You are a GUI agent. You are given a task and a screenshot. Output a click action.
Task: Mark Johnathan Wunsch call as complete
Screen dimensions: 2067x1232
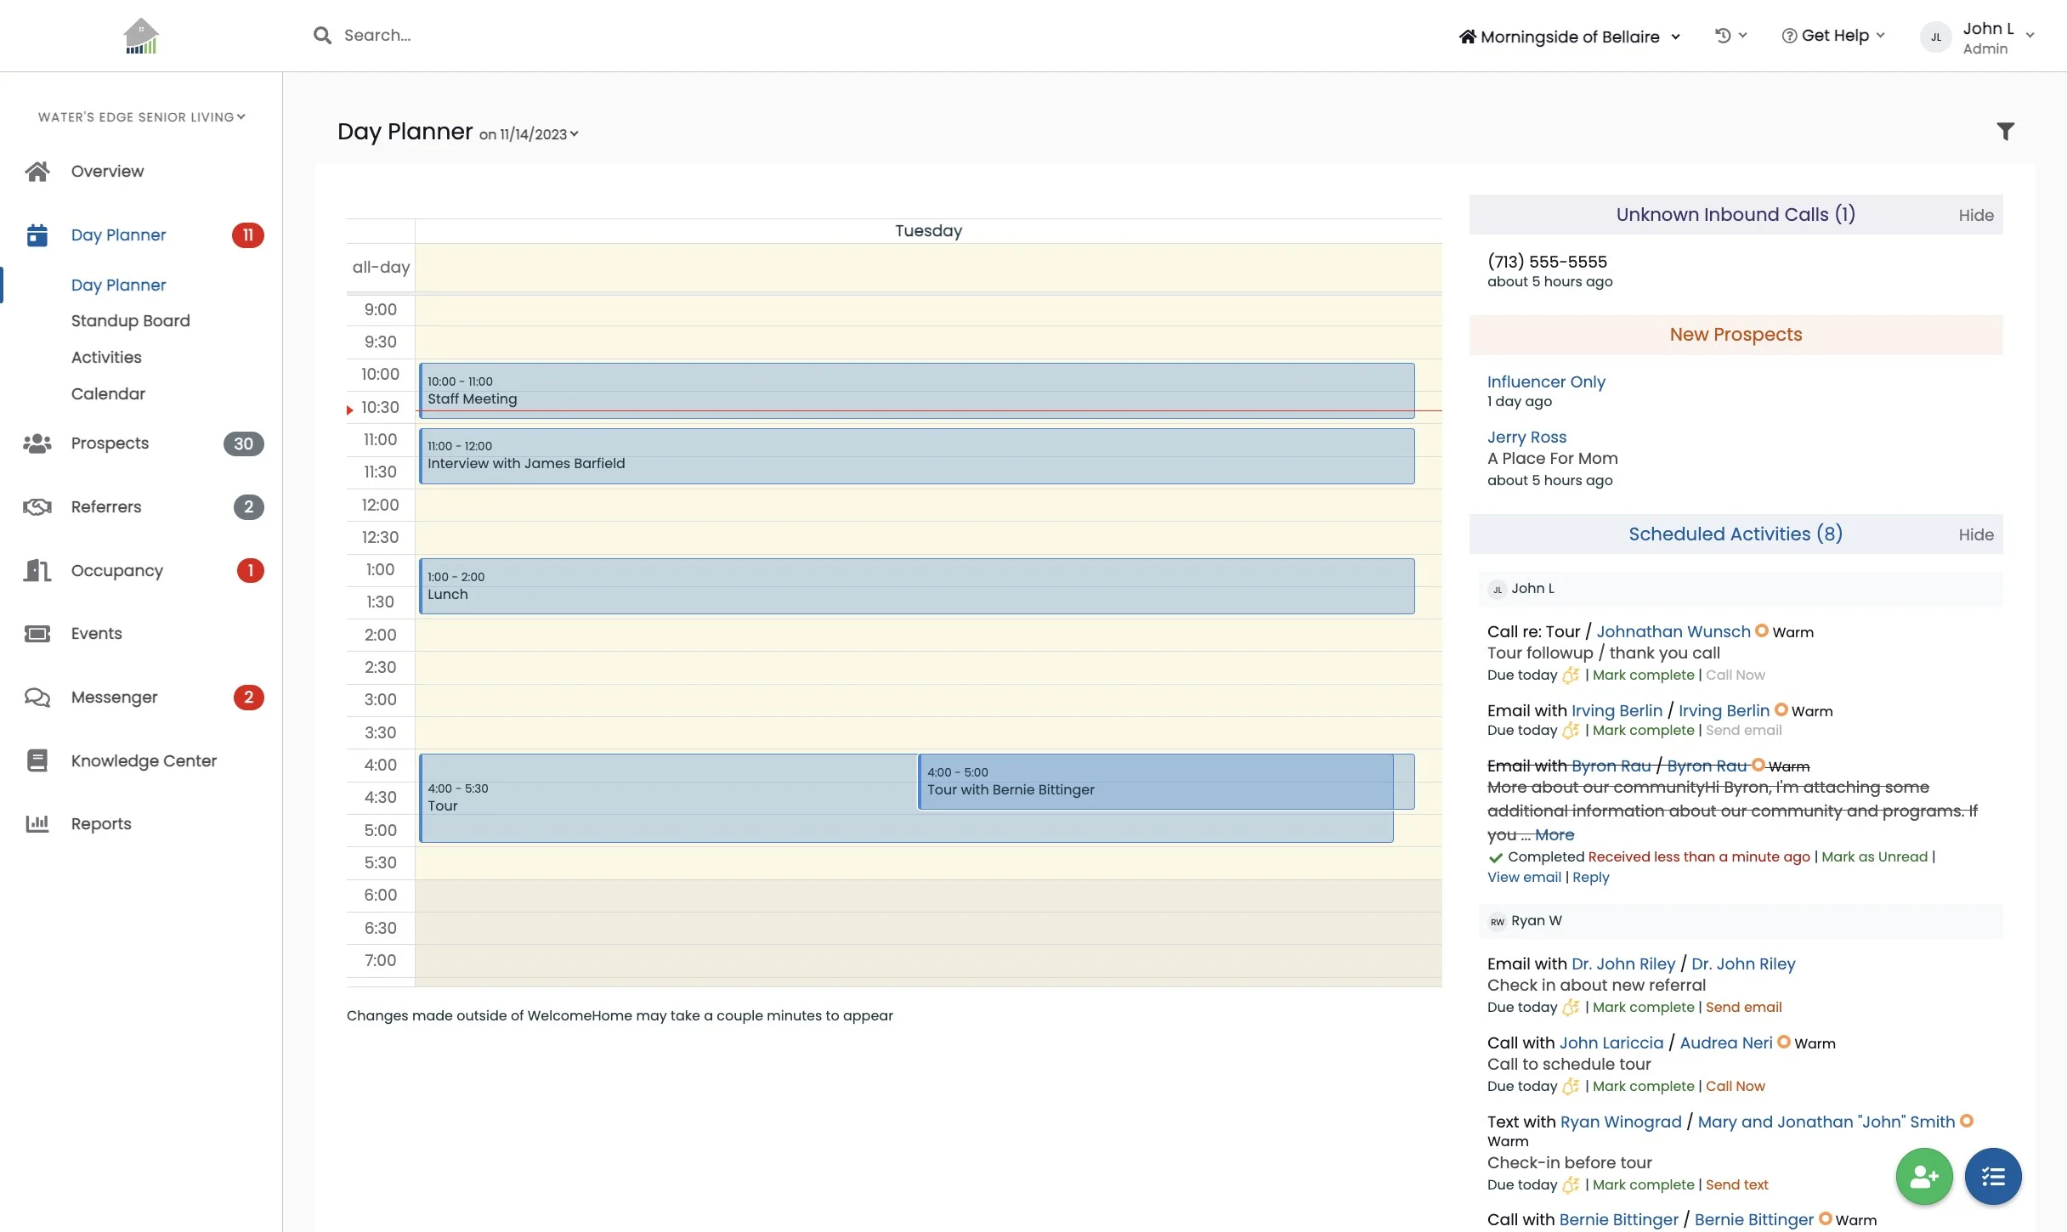pos(1643,675)
